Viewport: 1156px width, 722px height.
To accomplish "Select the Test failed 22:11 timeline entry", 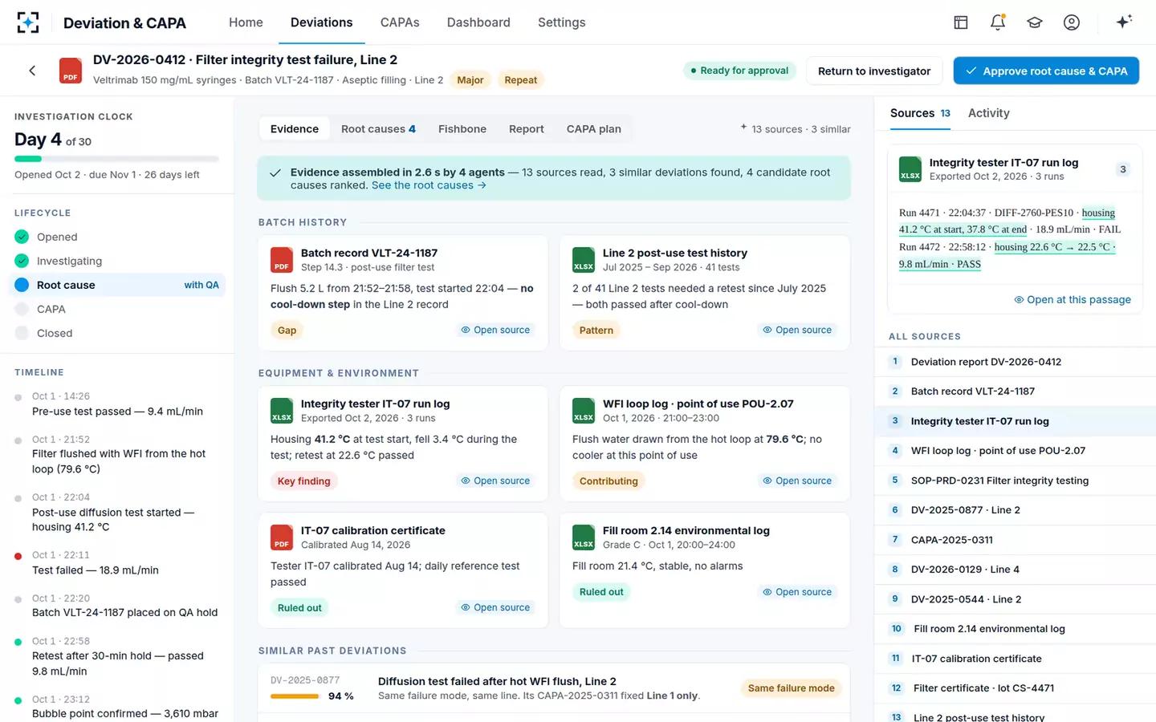I will (117, 562).
